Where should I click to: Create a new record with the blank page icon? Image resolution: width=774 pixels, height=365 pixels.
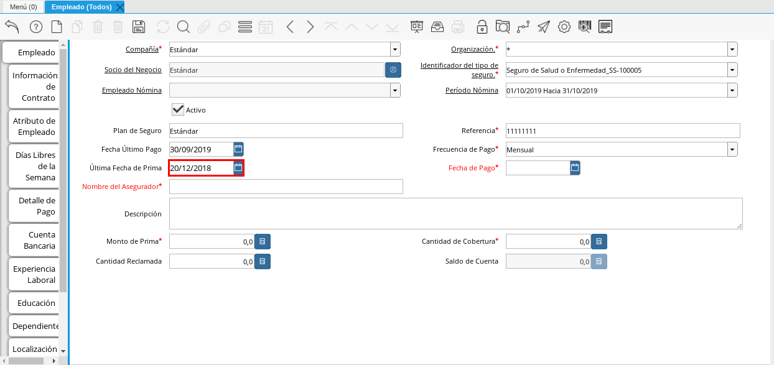point(57,27)
